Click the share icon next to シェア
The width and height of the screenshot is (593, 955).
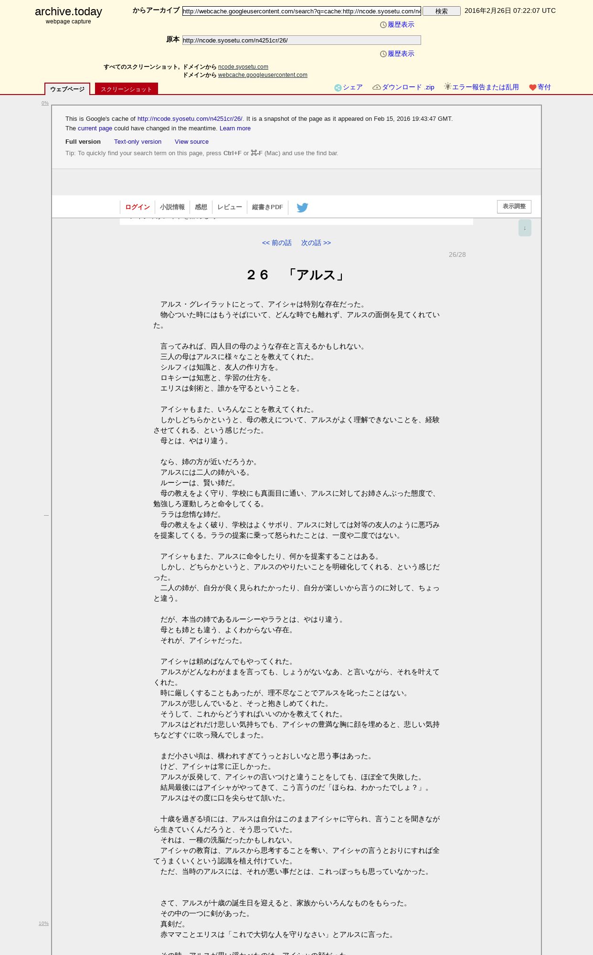(338, 87)
